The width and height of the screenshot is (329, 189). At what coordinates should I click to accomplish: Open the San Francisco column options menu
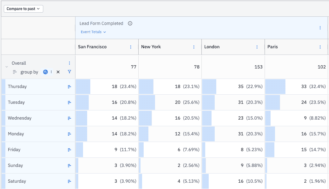pyautogui.click(x=131, y=47)
